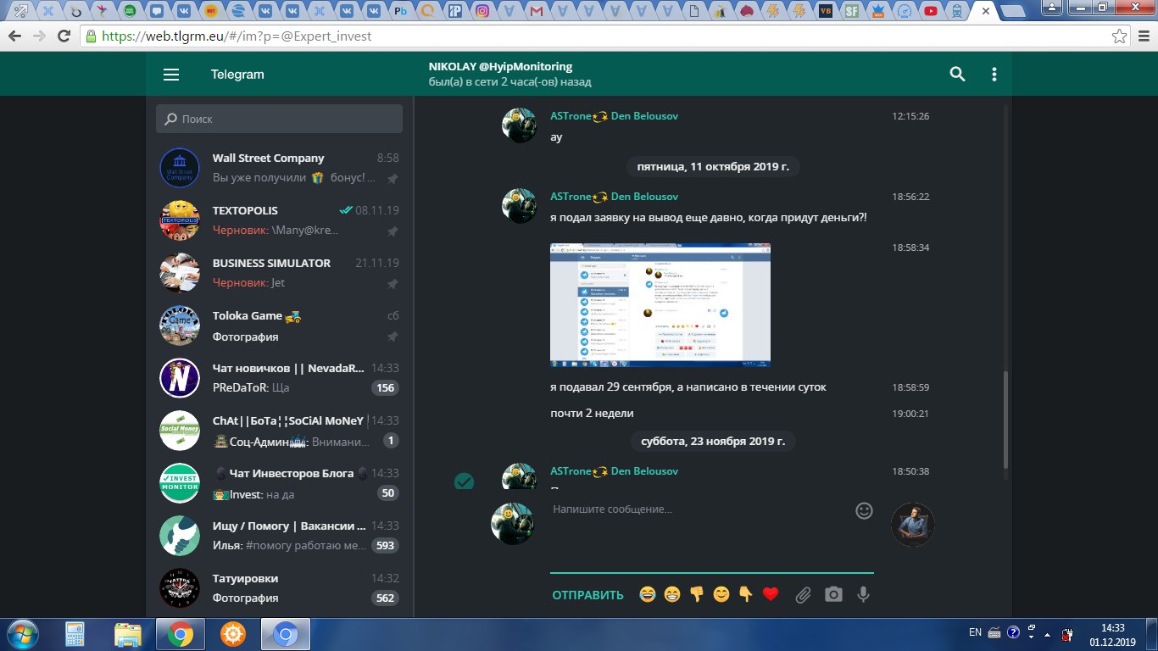Insert the pointing down hand emoji

coord(746,595)
